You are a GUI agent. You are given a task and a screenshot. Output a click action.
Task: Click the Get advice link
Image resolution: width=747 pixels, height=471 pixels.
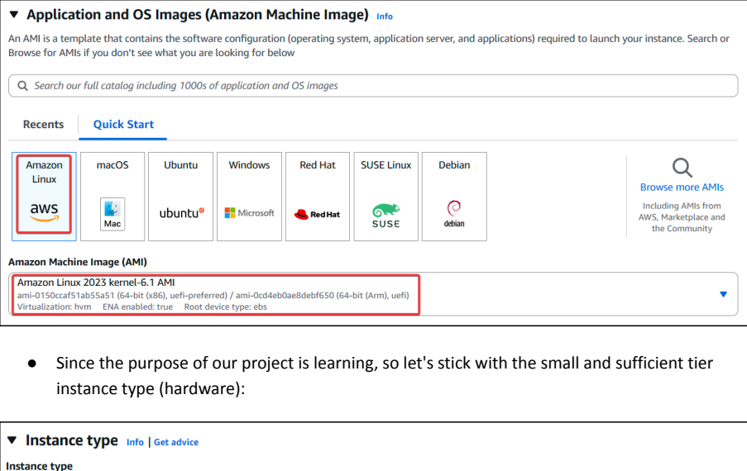pyautogui.click(x=176, y=442)
